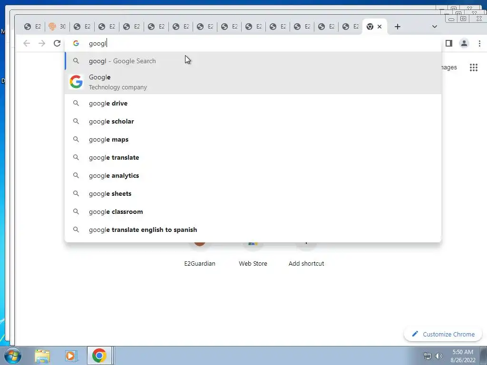Toggle the side panel icon

449,43
